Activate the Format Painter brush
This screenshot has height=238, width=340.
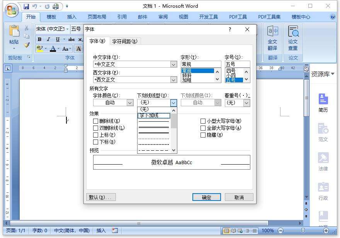coord(27,45)
